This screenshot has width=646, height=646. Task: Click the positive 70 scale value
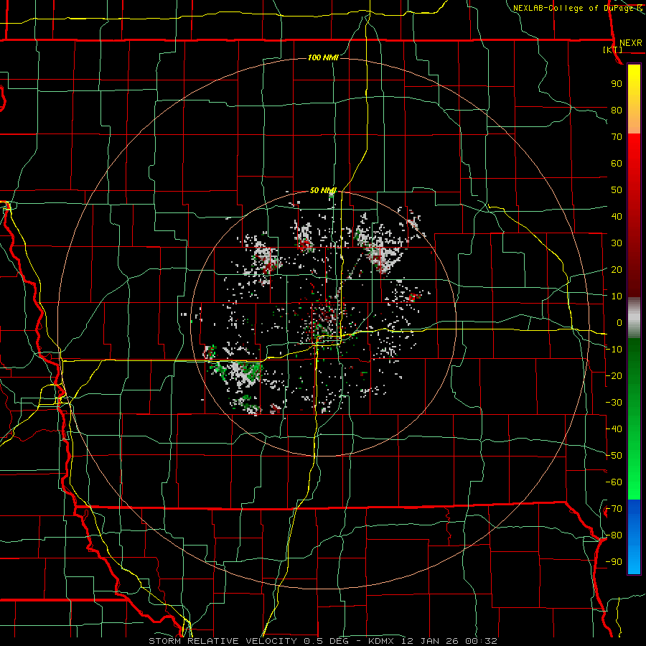tap(617, 137)
